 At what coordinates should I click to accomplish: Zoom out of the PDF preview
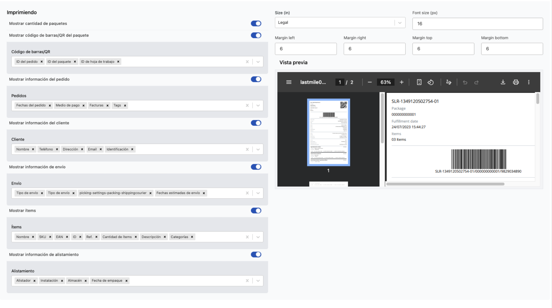point(370,82)
